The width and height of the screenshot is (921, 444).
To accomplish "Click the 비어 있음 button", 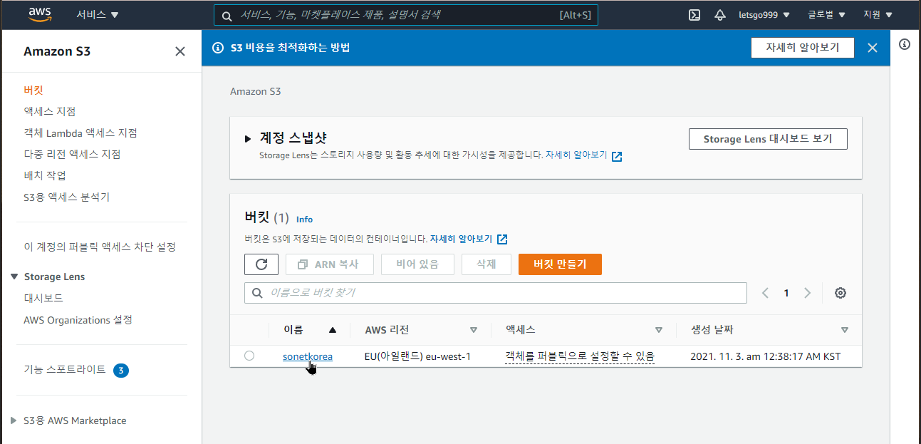I will 418,264.
